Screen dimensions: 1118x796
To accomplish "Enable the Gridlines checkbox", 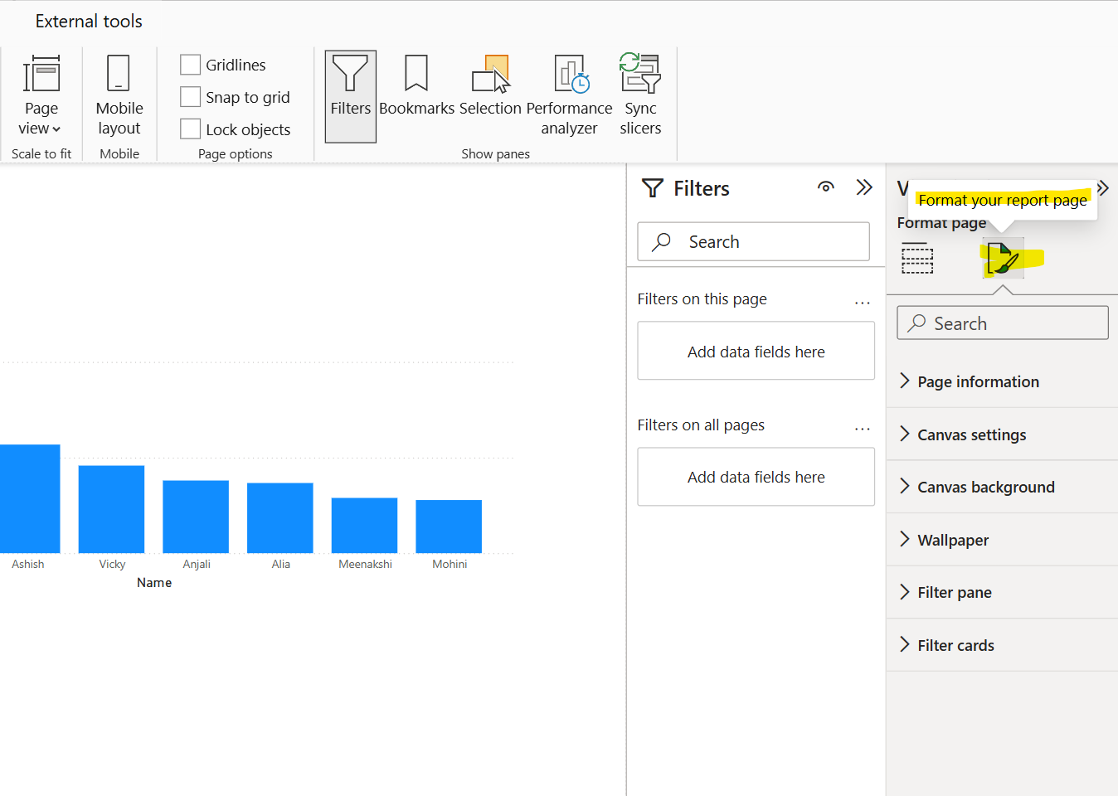I will pos(190,64).
